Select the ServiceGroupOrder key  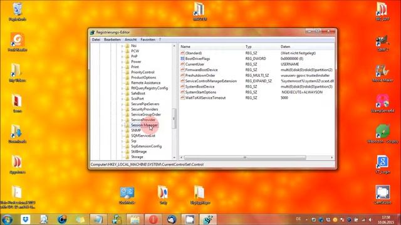(x=146, y=114)
